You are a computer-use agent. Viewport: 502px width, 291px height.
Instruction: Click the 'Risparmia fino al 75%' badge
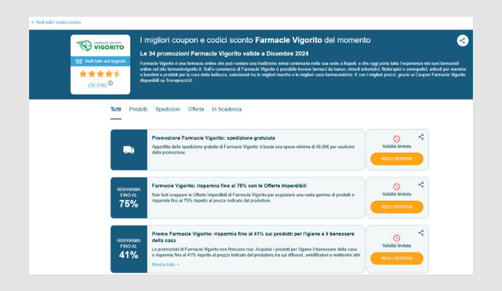coord(129,198)
